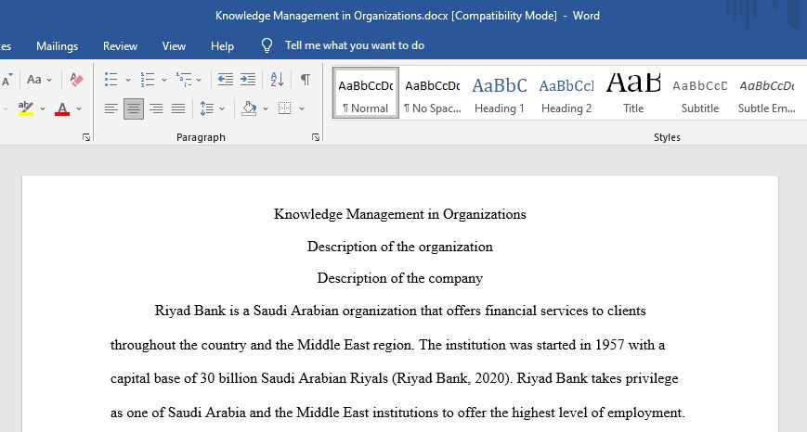Click the Bullets list icon
807x432 pixels.
(111, 80)
